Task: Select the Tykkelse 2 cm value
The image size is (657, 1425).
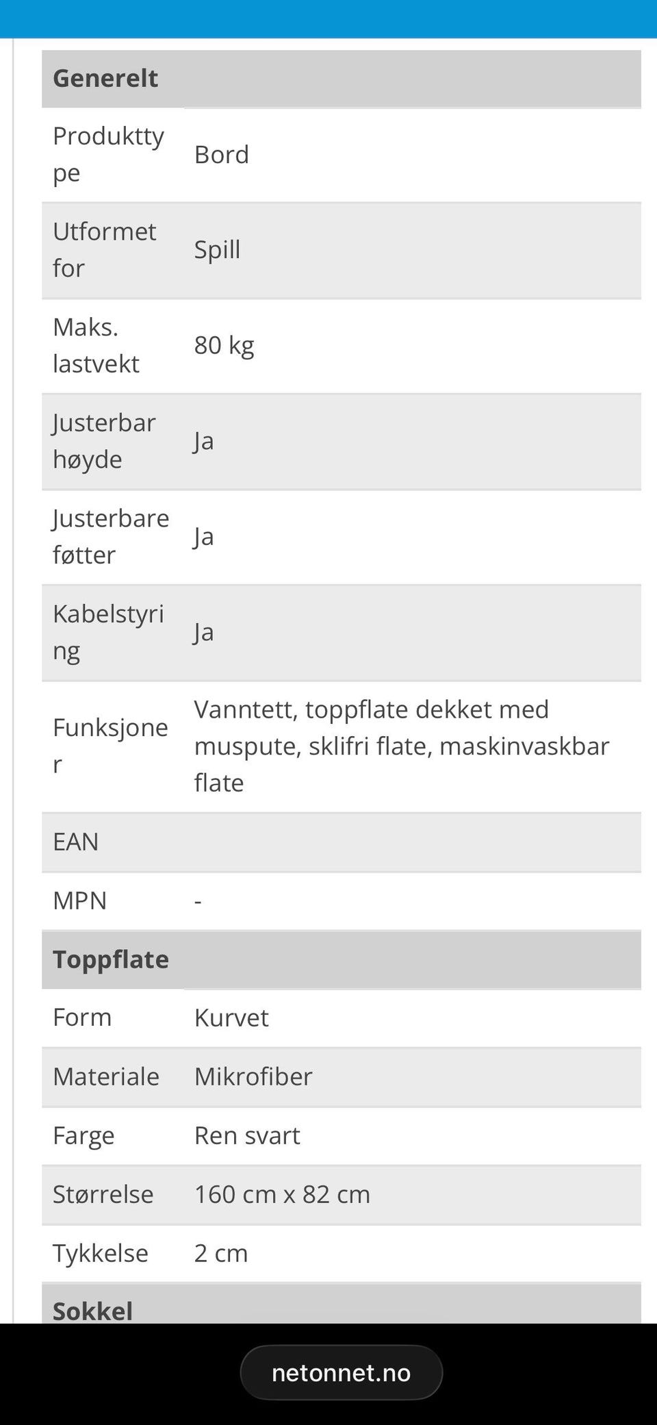Action: (x=221, y=1253)
